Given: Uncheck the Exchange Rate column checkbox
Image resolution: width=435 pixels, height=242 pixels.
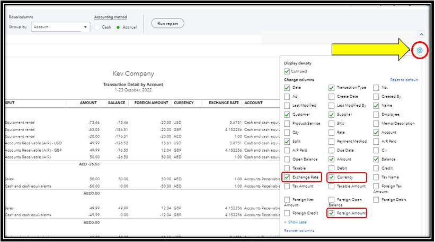Looking at the screenshot, I should point(287,177).
